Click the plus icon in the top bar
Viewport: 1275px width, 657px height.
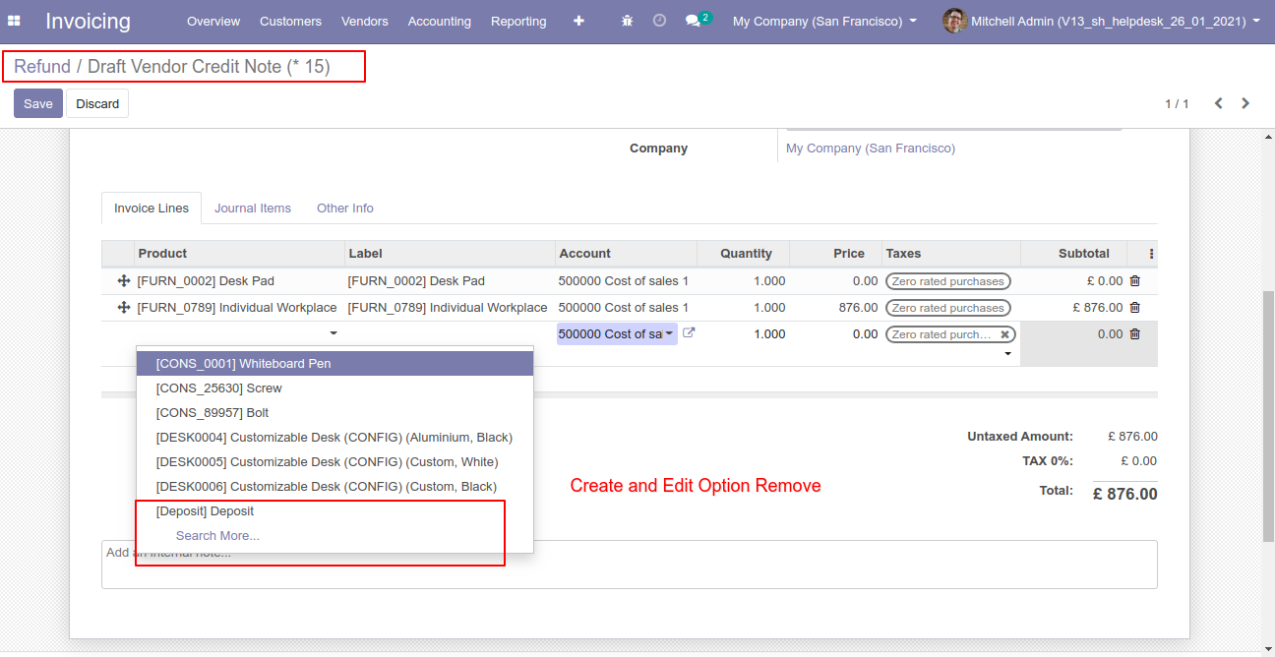(578, 21)
